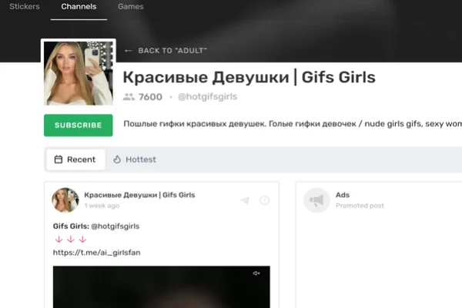Click the flame icon in Hottest tab
The width and height of the screenshot is (462, 308).
pos(117,159)
